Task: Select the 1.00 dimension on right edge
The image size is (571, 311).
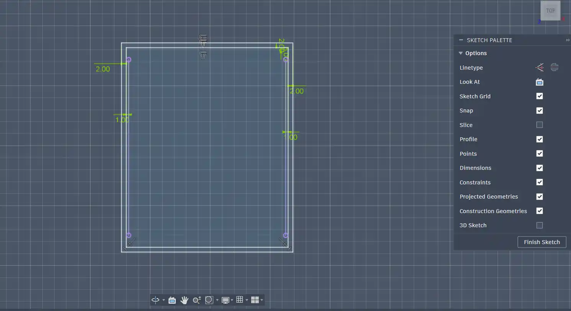Action: (x=291, y=137)
